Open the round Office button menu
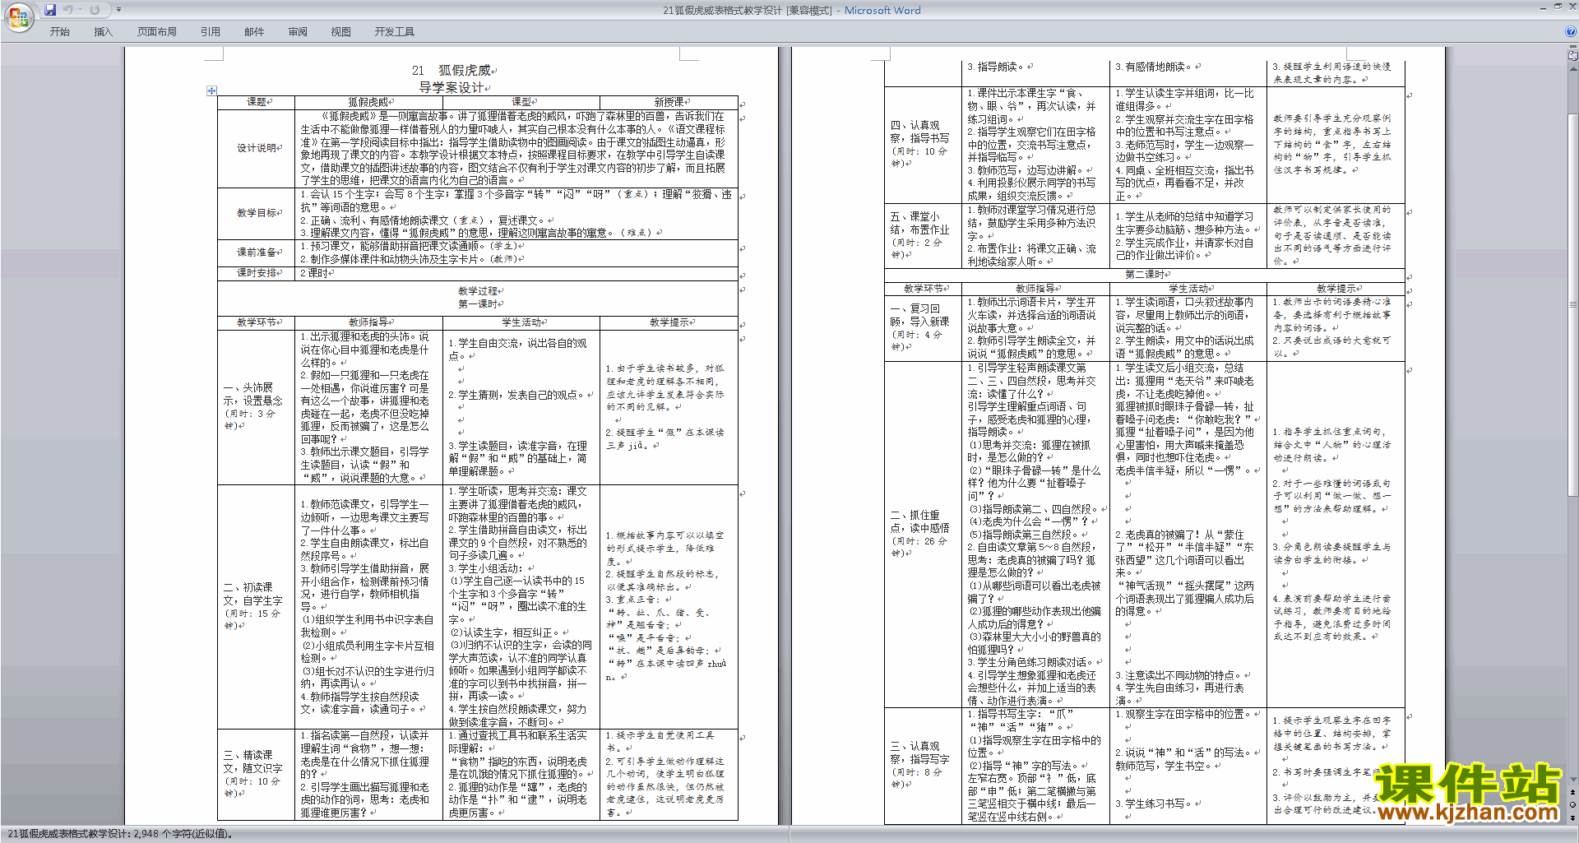The height and width of the screenshot is (843, 1579). coord(18,17)
